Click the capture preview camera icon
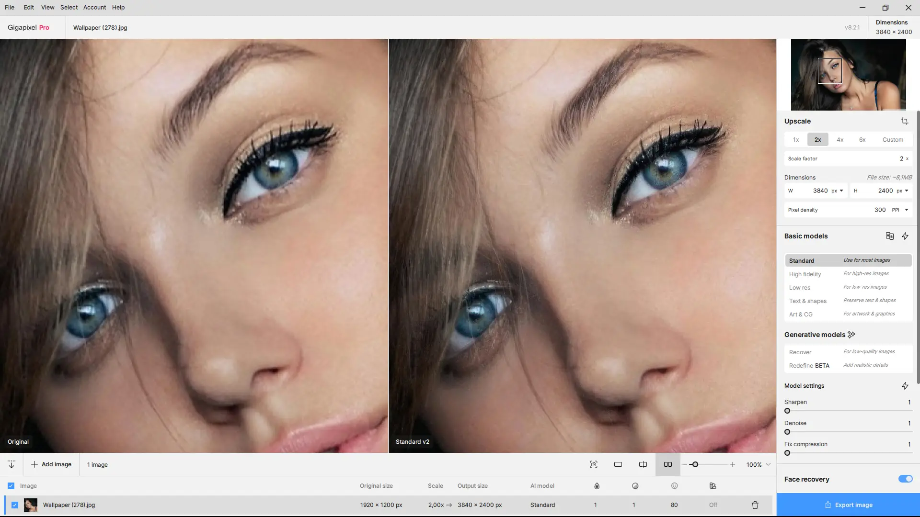The image size is (920, 517). [594, 464]
